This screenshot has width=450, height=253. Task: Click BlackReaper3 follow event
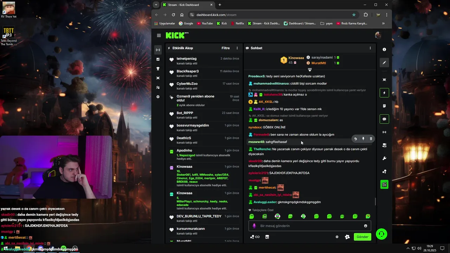click(x=204, y=73)
